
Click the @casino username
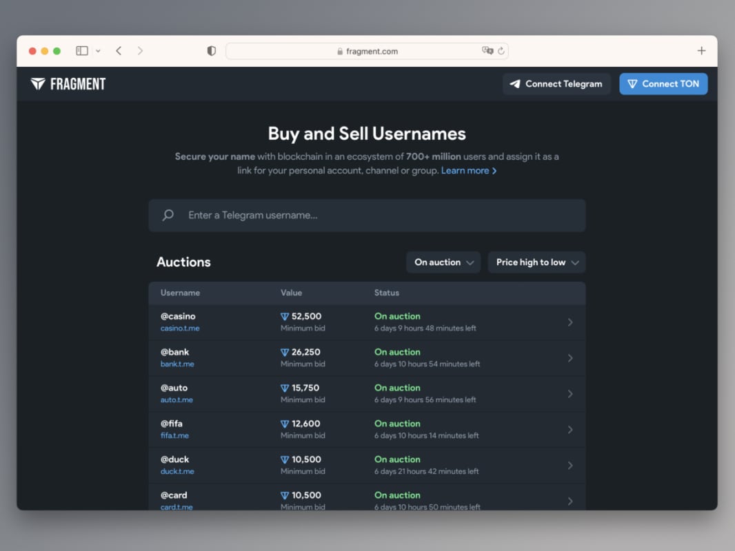pyautogui.click(x=178, y=316)
